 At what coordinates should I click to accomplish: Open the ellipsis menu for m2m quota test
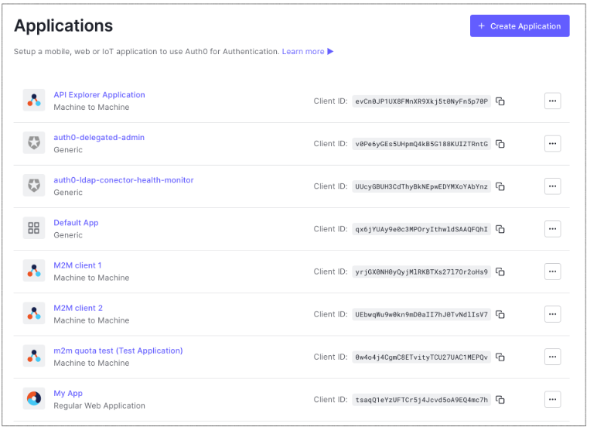pos(552,357)
